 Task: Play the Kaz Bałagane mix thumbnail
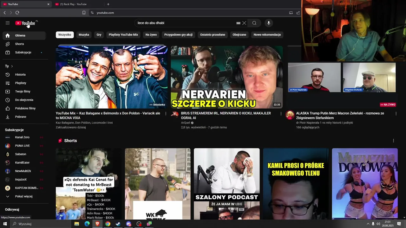tap(112, 77)
